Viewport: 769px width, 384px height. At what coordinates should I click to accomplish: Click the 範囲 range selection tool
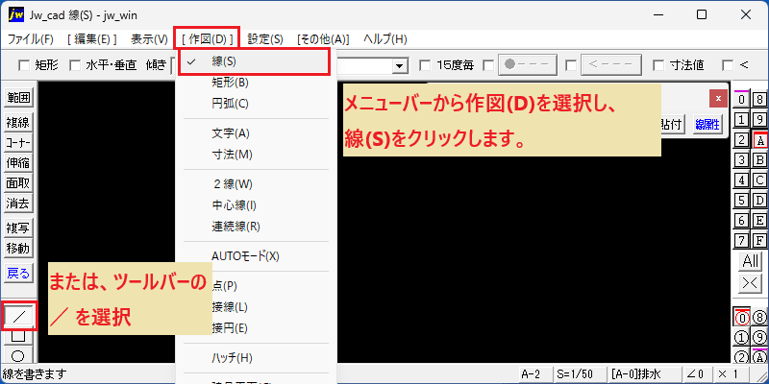click(18, 99)
